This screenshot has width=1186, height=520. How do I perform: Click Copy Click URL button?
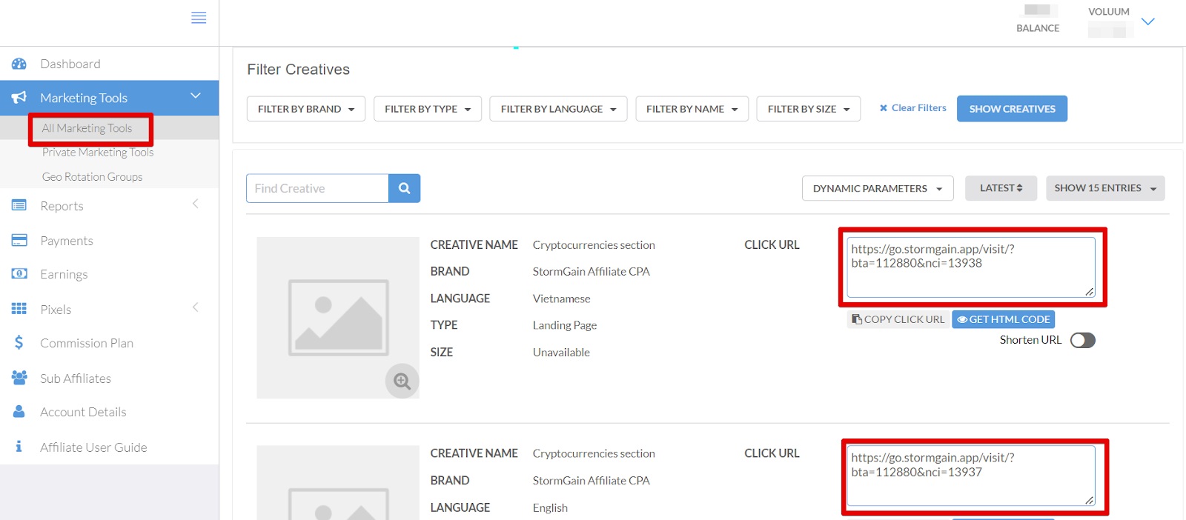(x=898, y=319)
